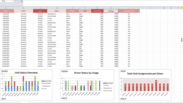Screen dimensions: 183x103
Task: Click Out of Order legend entry in Driver Status chart
Action: point(108,91)
